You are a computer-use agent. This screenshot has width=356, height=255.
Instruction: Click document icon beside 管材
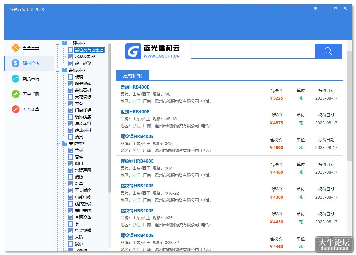coord(70,150)
